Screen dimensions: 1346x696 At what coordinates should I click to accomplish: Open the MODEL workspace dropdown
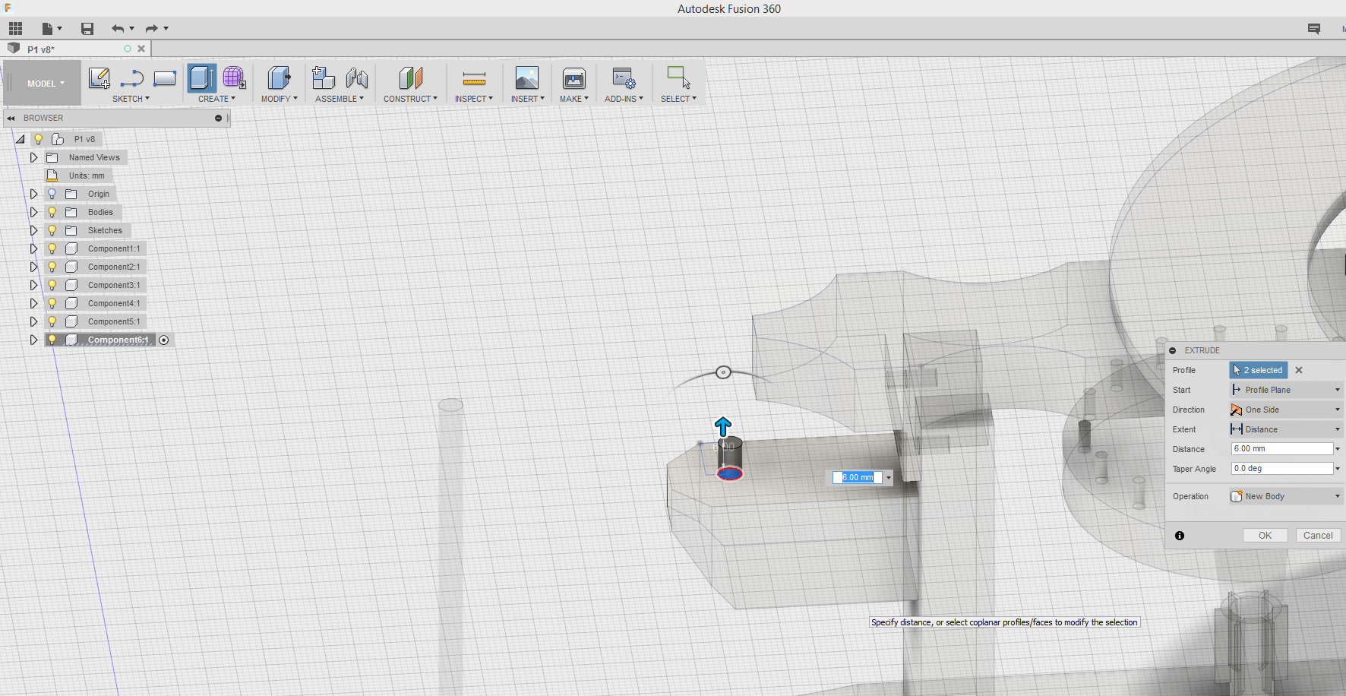click(x=46, y=84)
